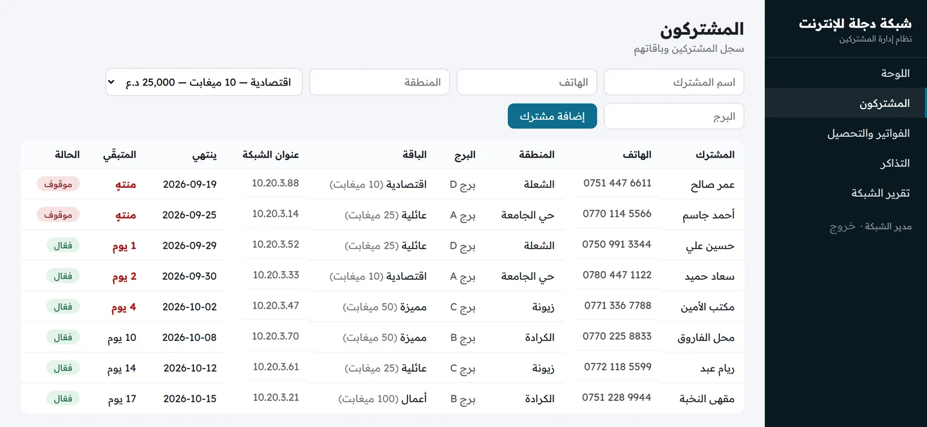Viewport: 927px width, 427px height.
Task: Focus the البرج input field
Action: coord(674,116)
